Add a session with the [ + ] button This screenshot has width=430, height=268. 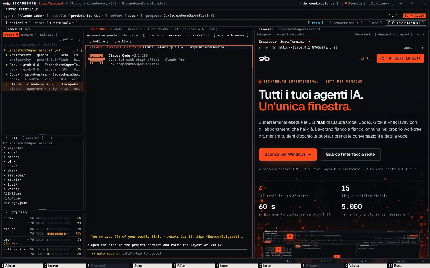tap(77, 50)
